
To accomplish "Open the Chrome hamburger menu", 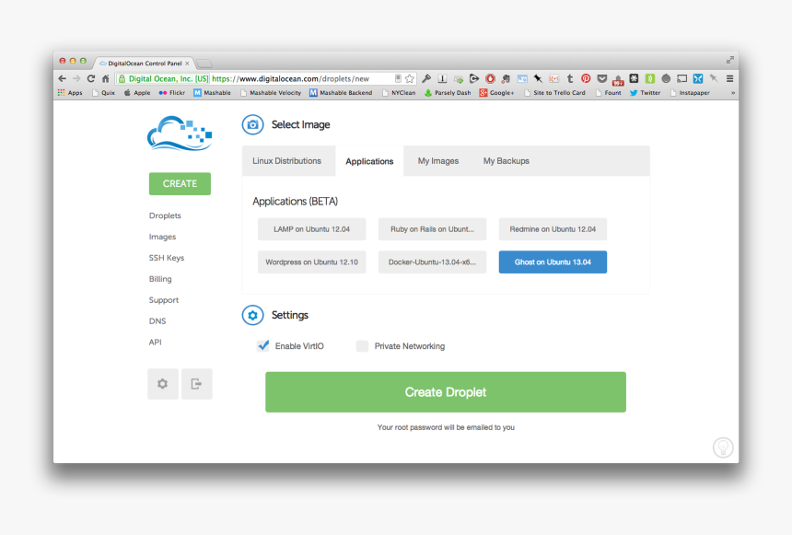I will 730,78.
